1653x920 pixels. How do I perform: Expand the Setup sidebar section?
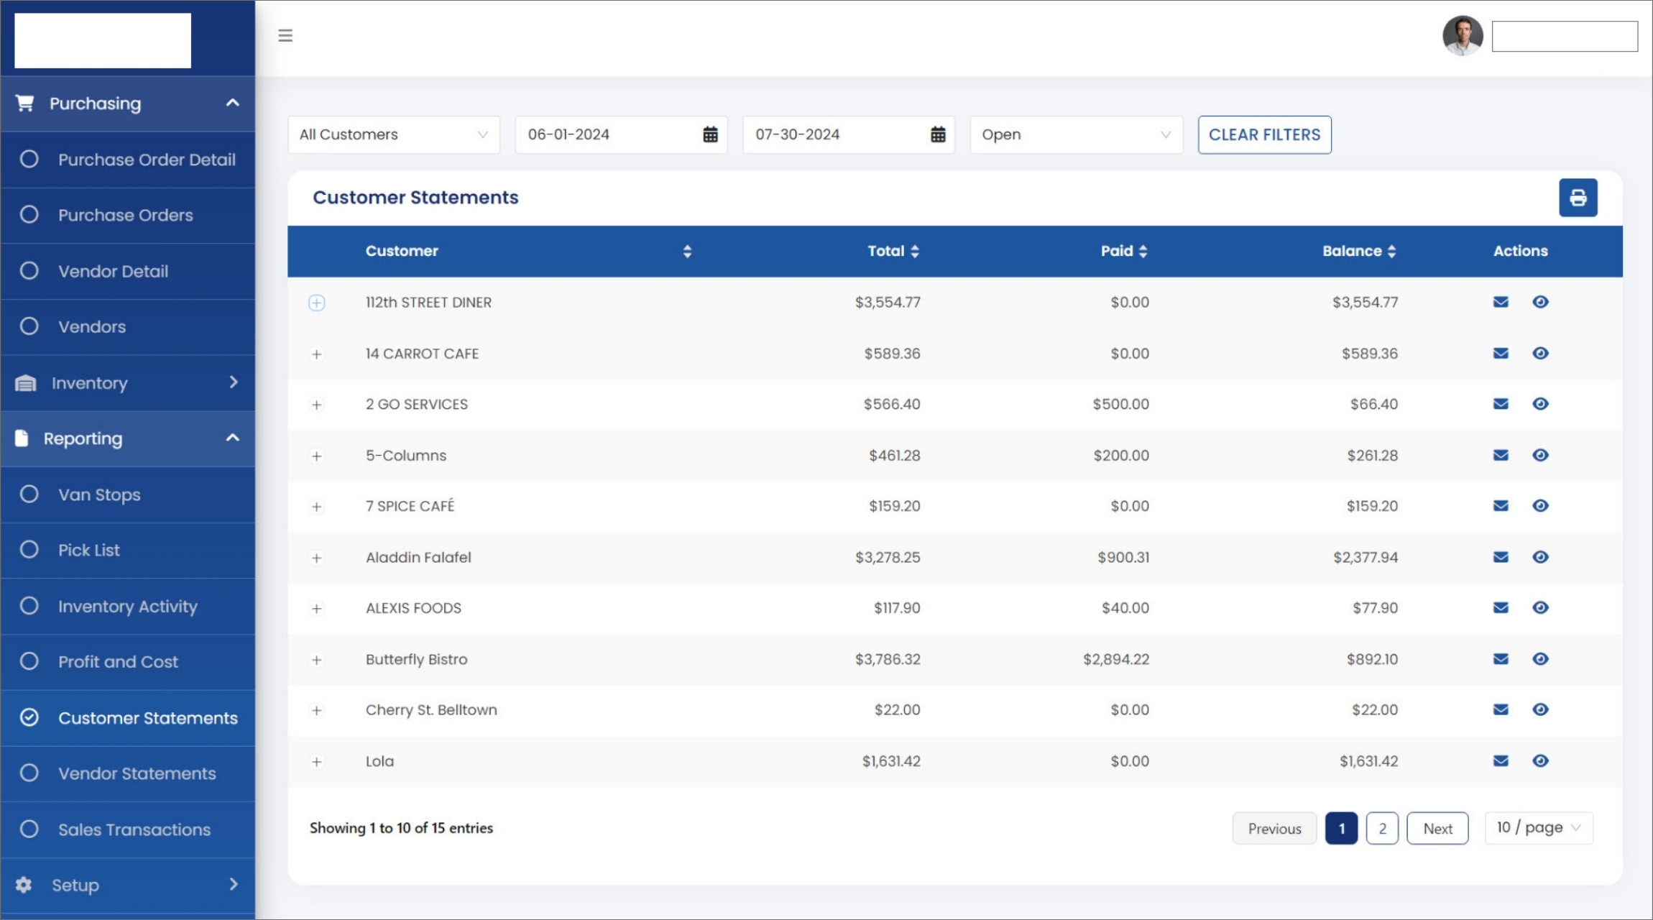127,885
